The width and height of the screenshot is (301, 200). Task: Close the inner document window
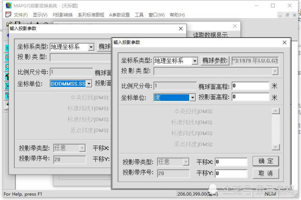pyautogui.click(x=294, y=15)
